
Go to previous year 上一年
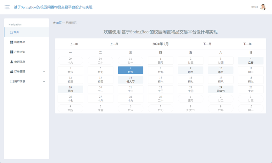coord(74,44)
